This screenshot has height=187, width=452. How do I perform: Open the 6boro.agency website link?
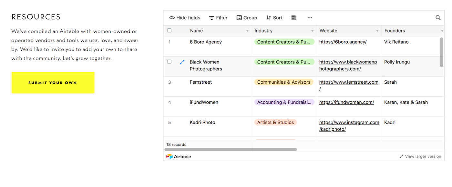(x=343, y=42)
